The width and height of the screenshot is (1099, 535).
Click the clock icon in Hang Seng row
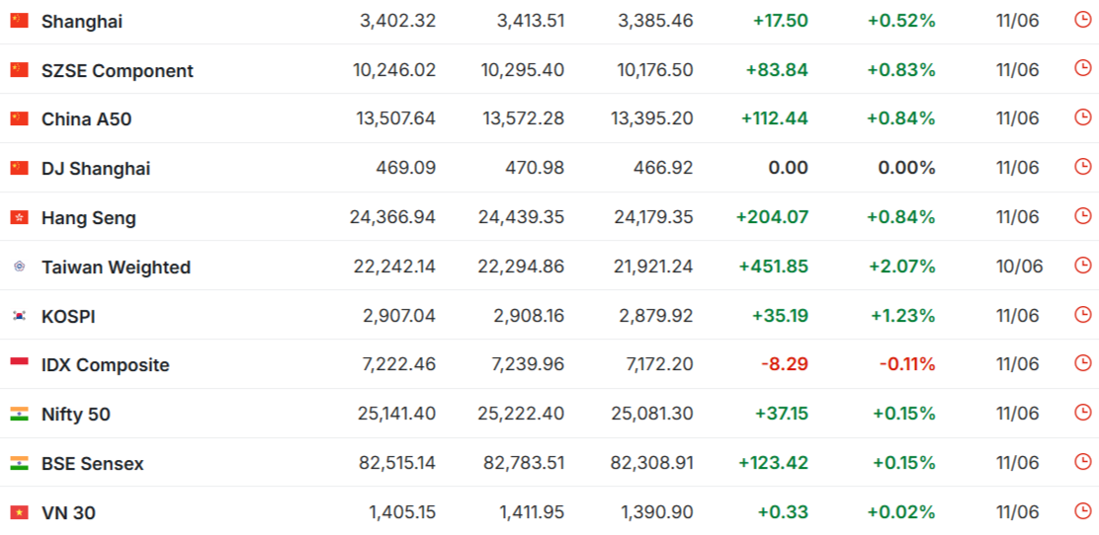pos(1082,216)
